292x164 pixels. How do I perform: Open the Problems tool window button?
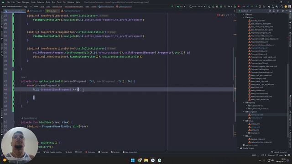click(x=90, y=152)
